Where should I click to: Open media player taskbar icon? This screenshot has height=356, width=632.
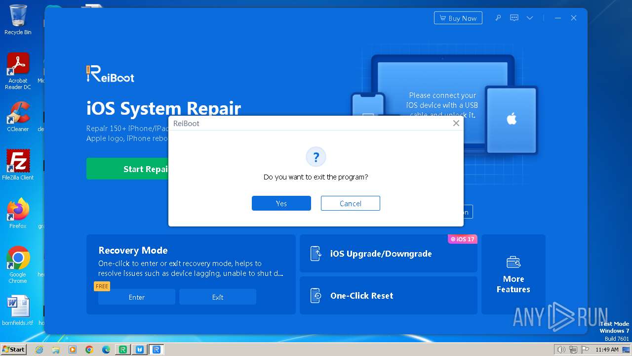pyautogui.click(x=73, y=350)
